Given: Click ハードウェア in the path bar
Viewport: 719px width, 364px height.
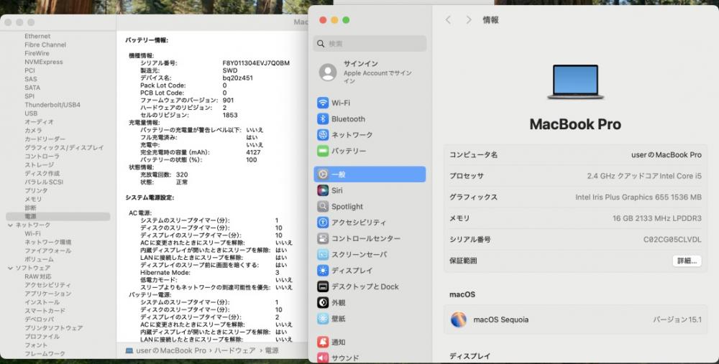Looking at the screenshot, I should pyautogui.click(x=235, y=351).
